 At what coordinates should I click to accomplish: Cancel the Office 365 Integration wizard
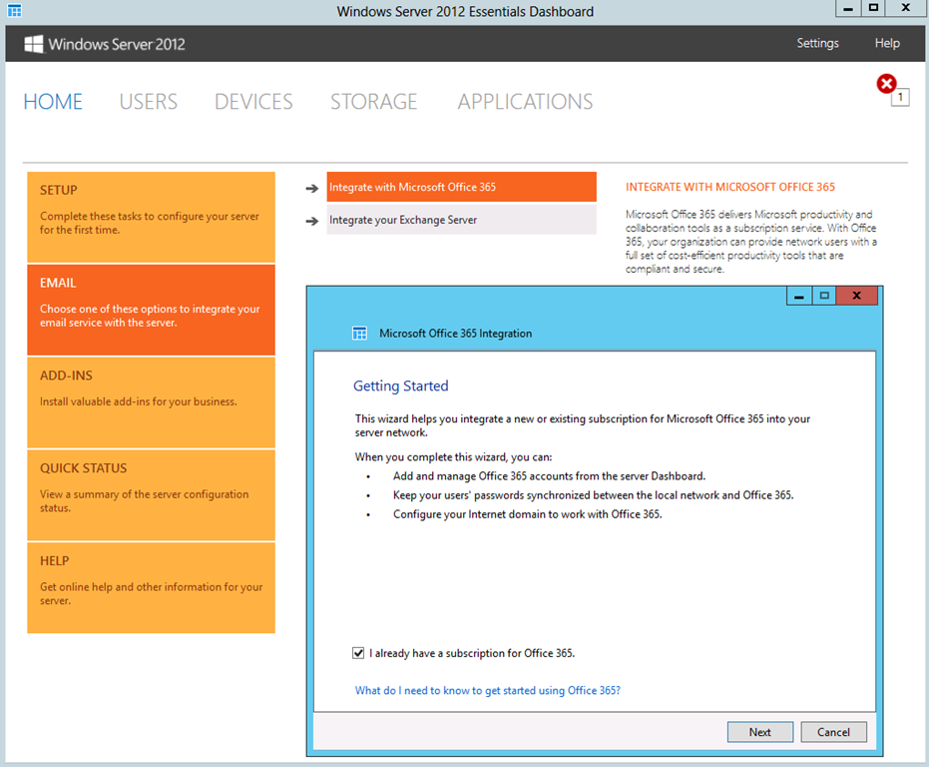point(833,732)
